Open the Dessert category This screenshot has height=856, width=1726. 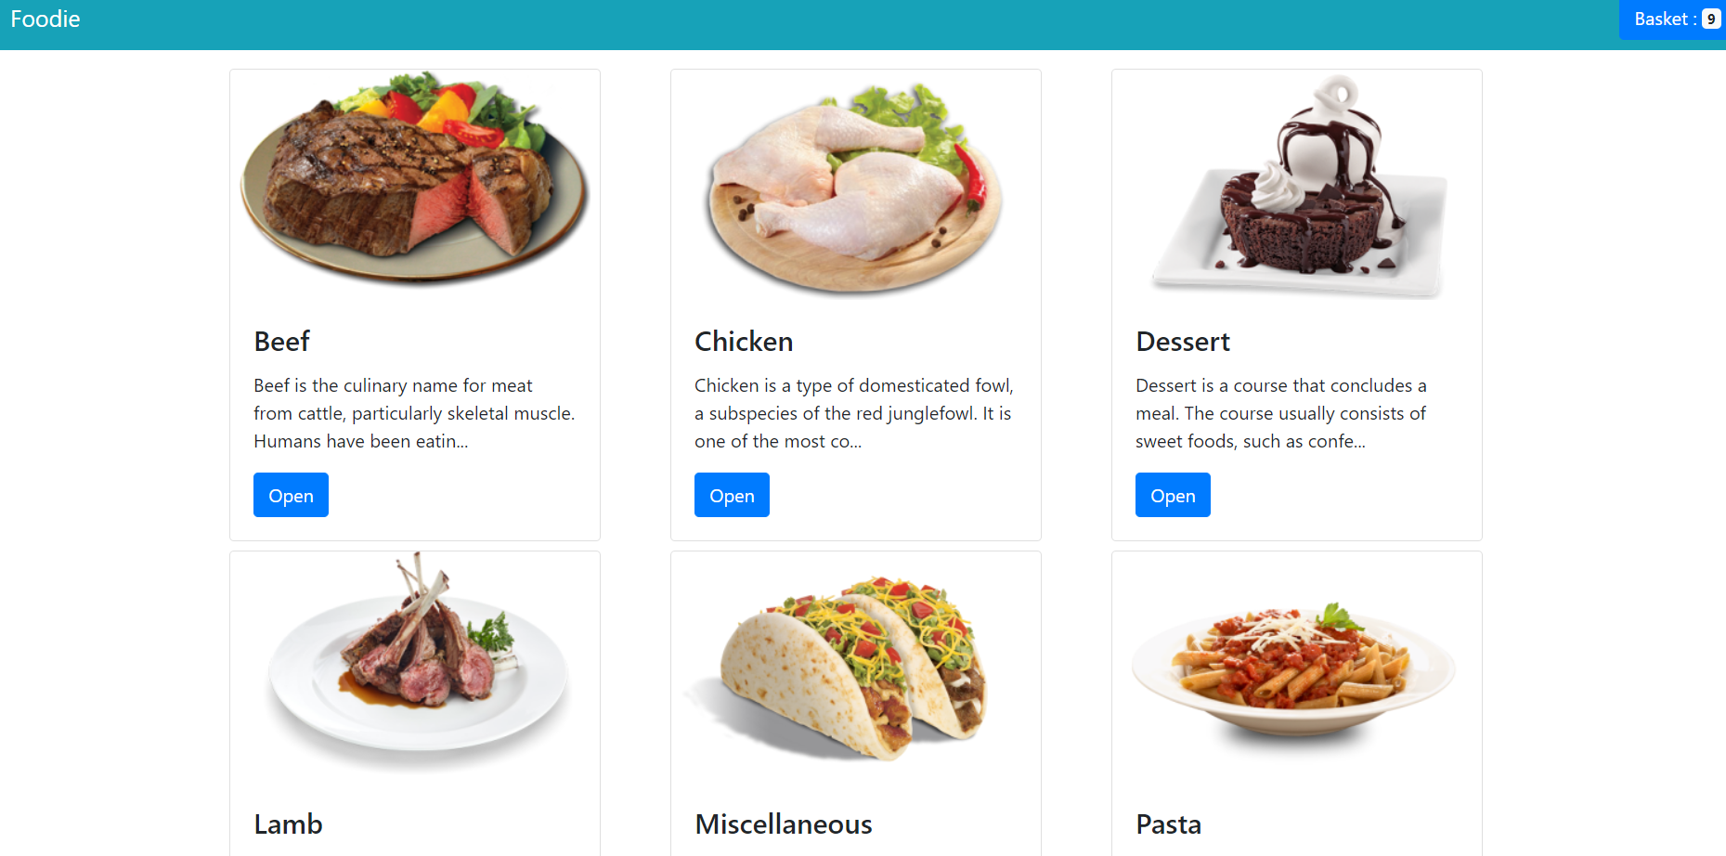point(1173,495)
